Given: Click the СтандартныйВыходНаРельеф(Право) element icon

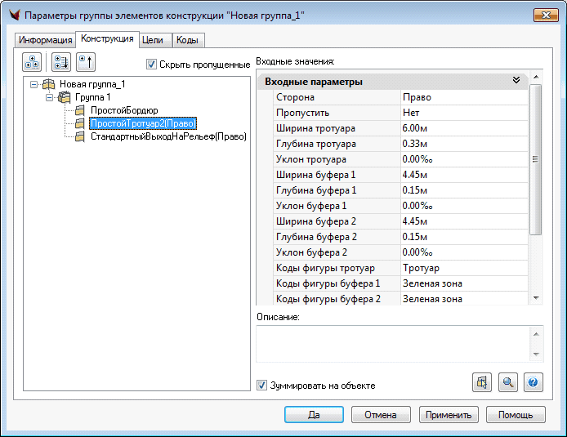Looking at the screenshot, I should (80, 137).
